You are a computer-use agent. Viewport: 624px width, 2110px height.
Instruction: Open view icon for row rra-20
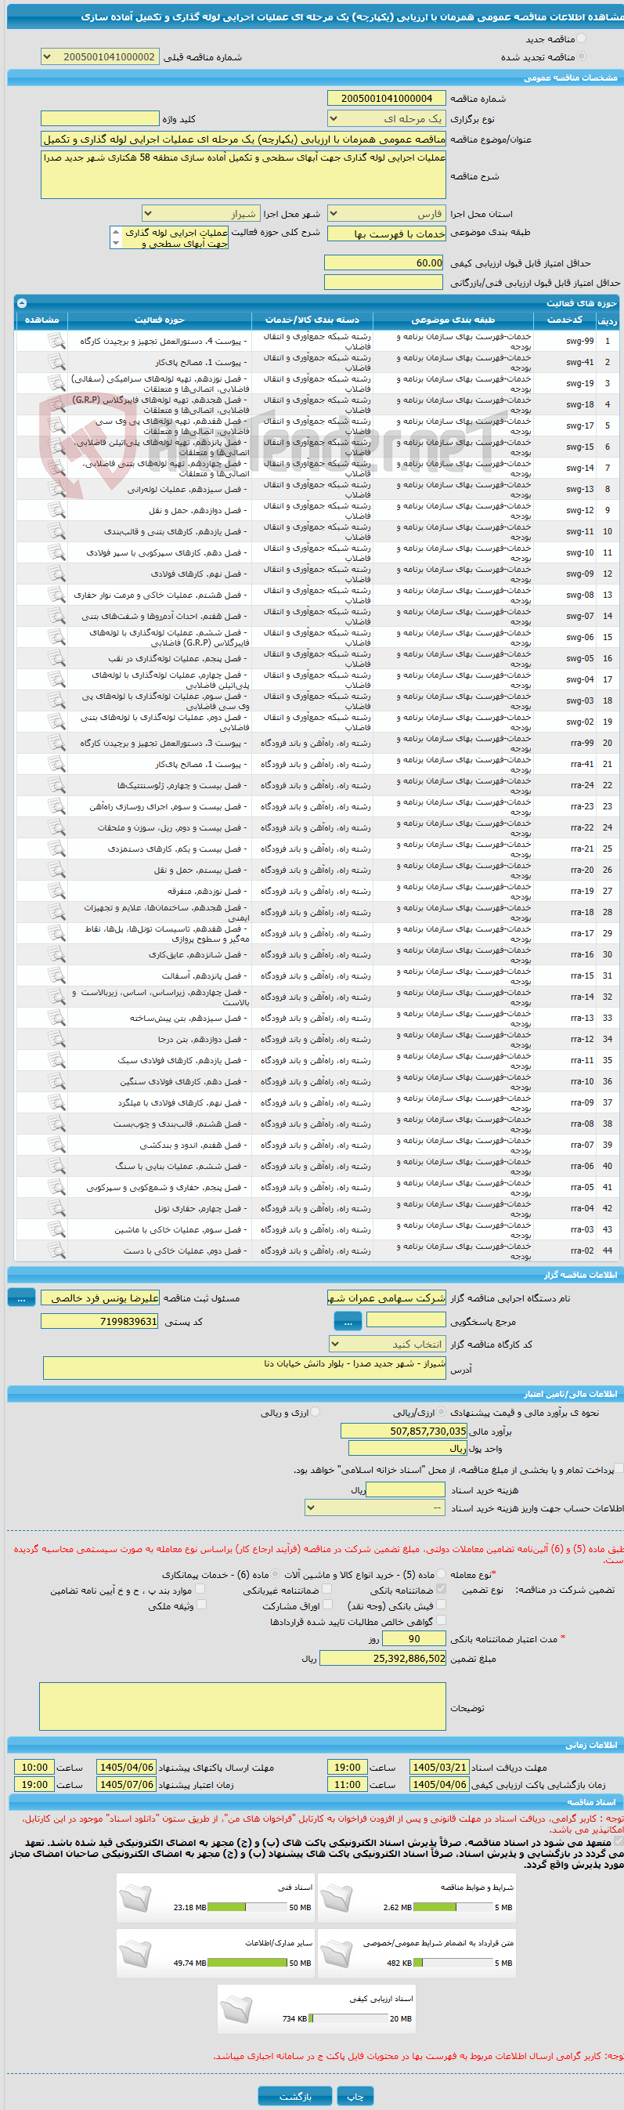pyautogui.click(x=56, y=870)
